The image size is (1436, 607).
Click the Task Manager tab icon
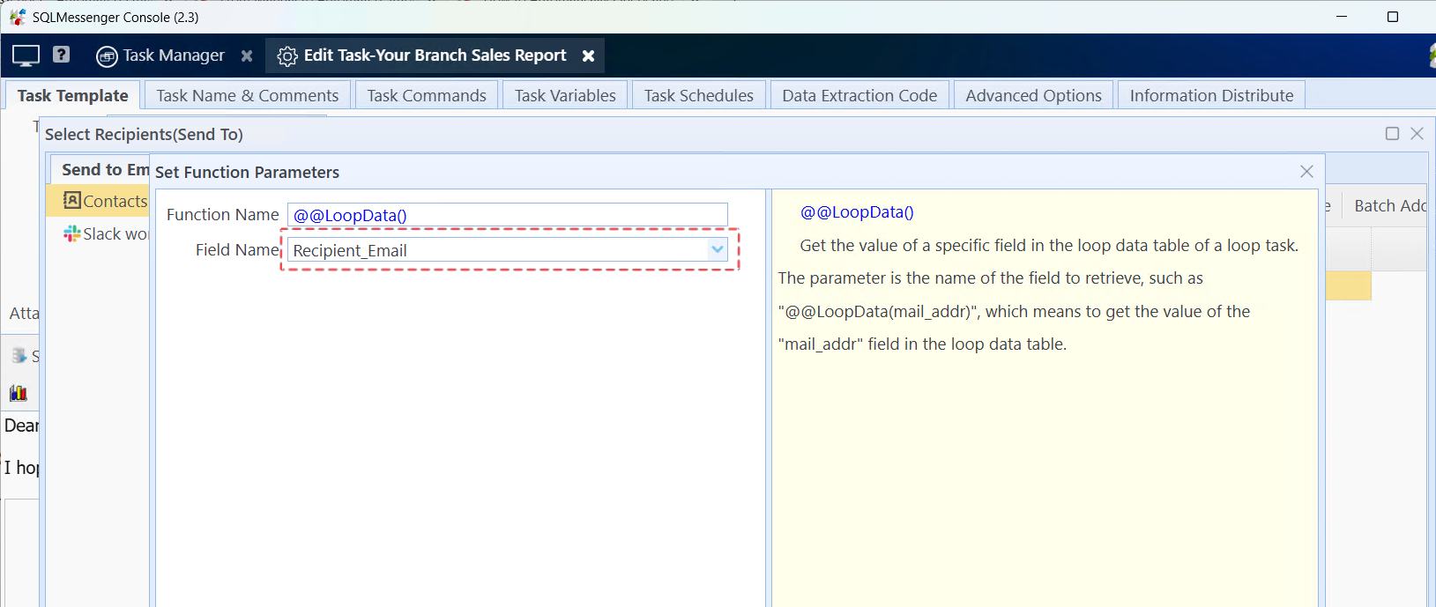tap(107, 56)
